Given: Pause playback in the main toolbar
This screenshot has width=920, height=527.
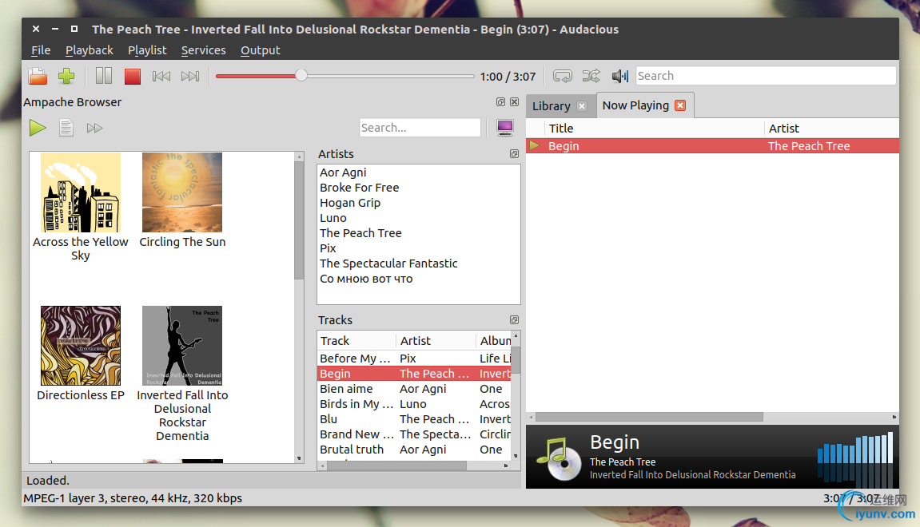Looking at the screenshot, I should tap(104, 76).
